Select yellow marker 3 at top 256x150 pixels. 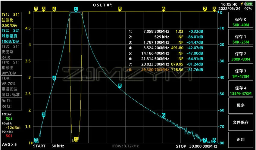click(43, 9)
